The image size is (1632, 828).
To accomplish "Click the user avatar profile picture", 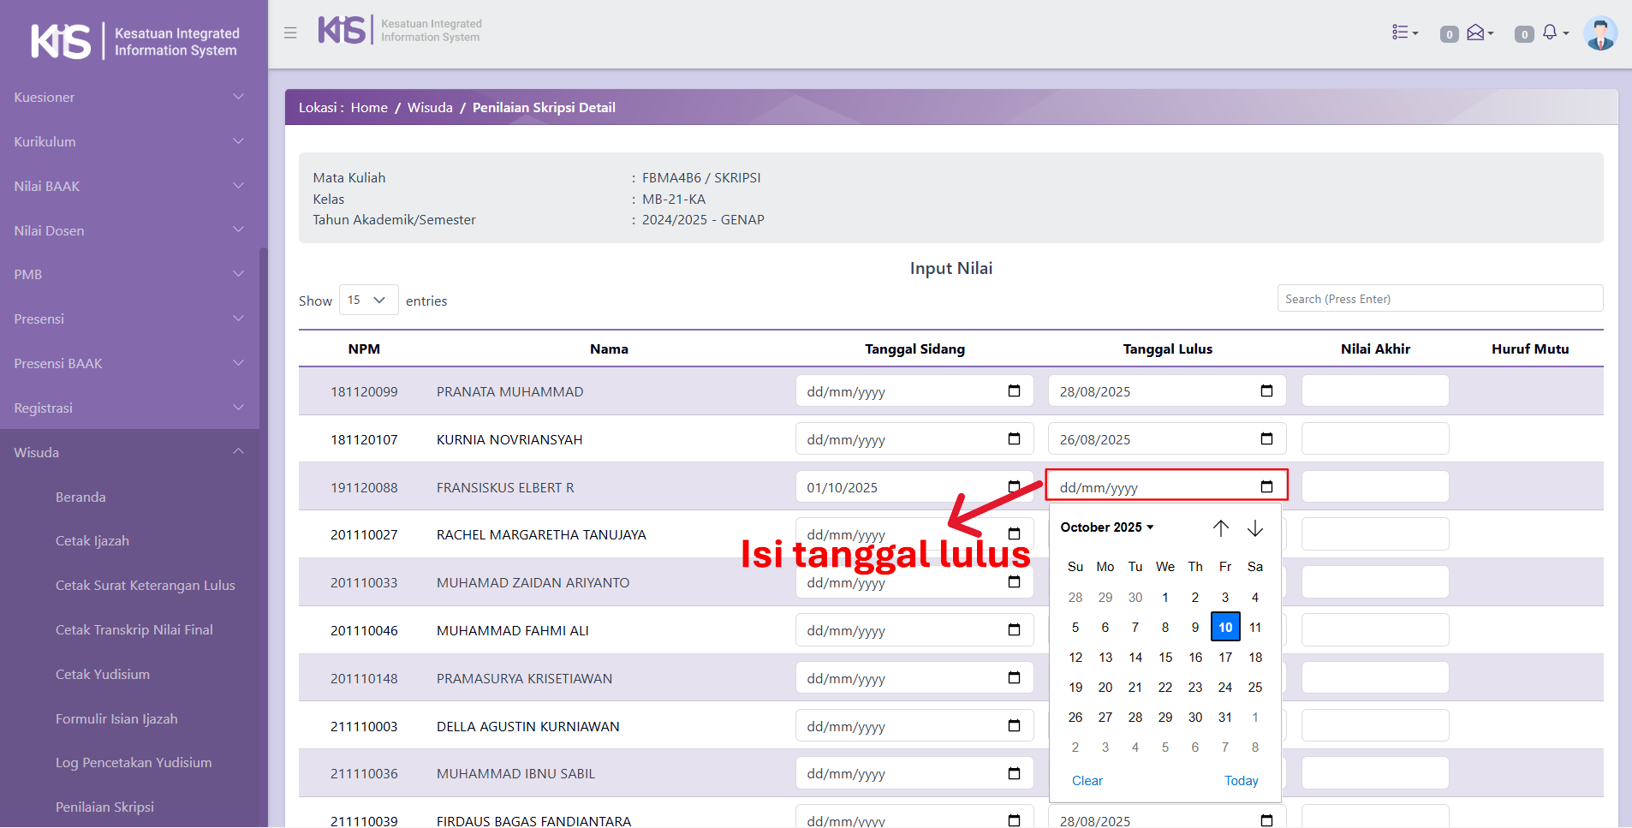I will (x=1599, y=33).
